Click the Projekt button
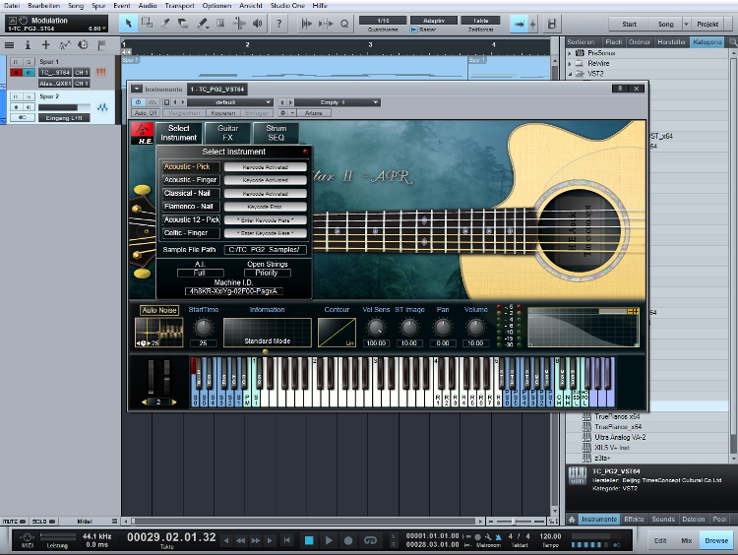Viewport: 738px width, 555px height. pos(707,24)
